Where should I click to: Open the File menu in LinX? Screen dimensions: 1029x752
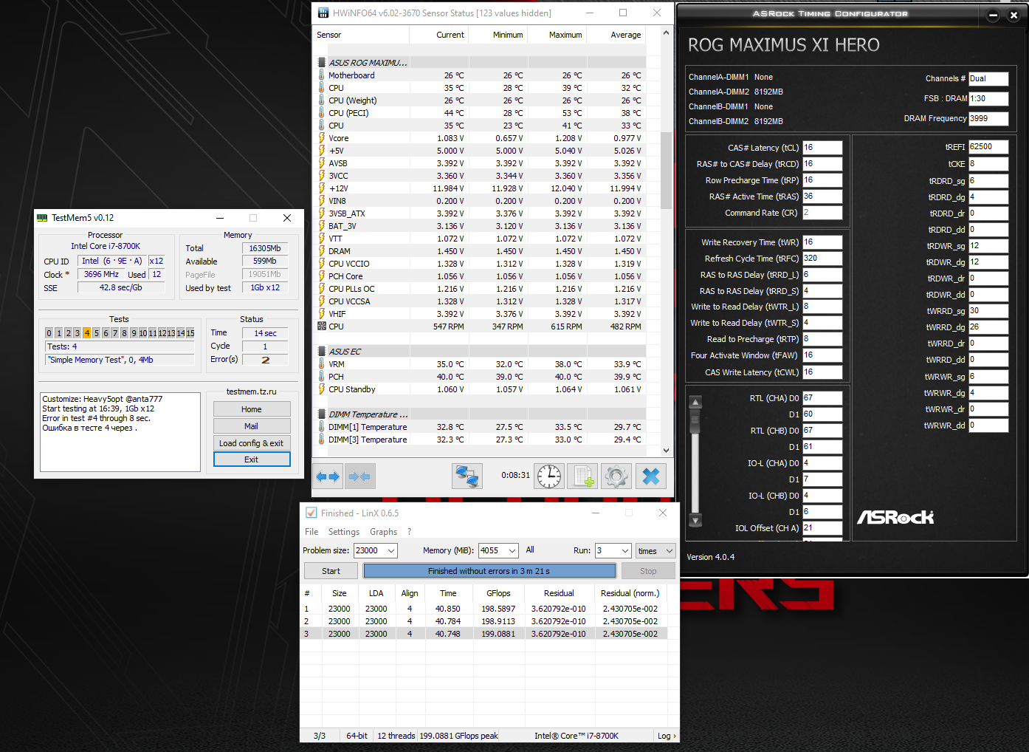click(312, 532)
